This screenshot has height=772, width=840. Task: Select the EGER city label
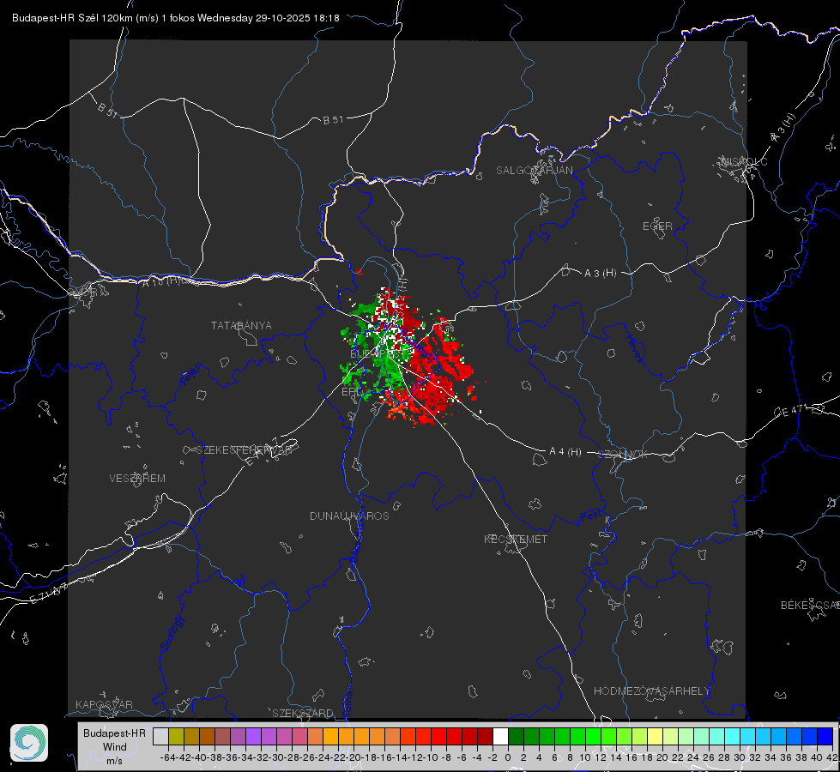pyautogui.click(x=657, y=226)
